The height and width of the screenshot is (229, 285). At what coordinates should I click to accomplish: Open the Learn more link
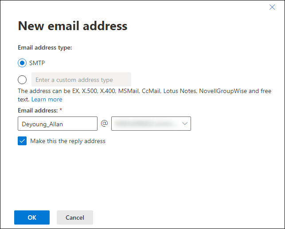click(47, 99)
